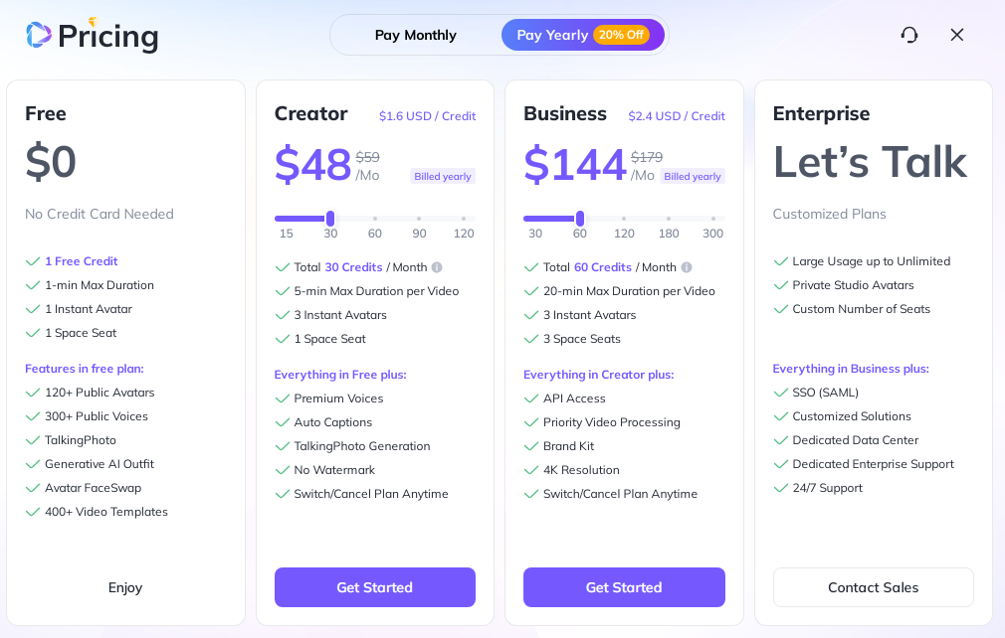The height and width of the screenshot is (638, 1005).
Task: Click Get Started under Creator plan
Action: pos(375,587)
